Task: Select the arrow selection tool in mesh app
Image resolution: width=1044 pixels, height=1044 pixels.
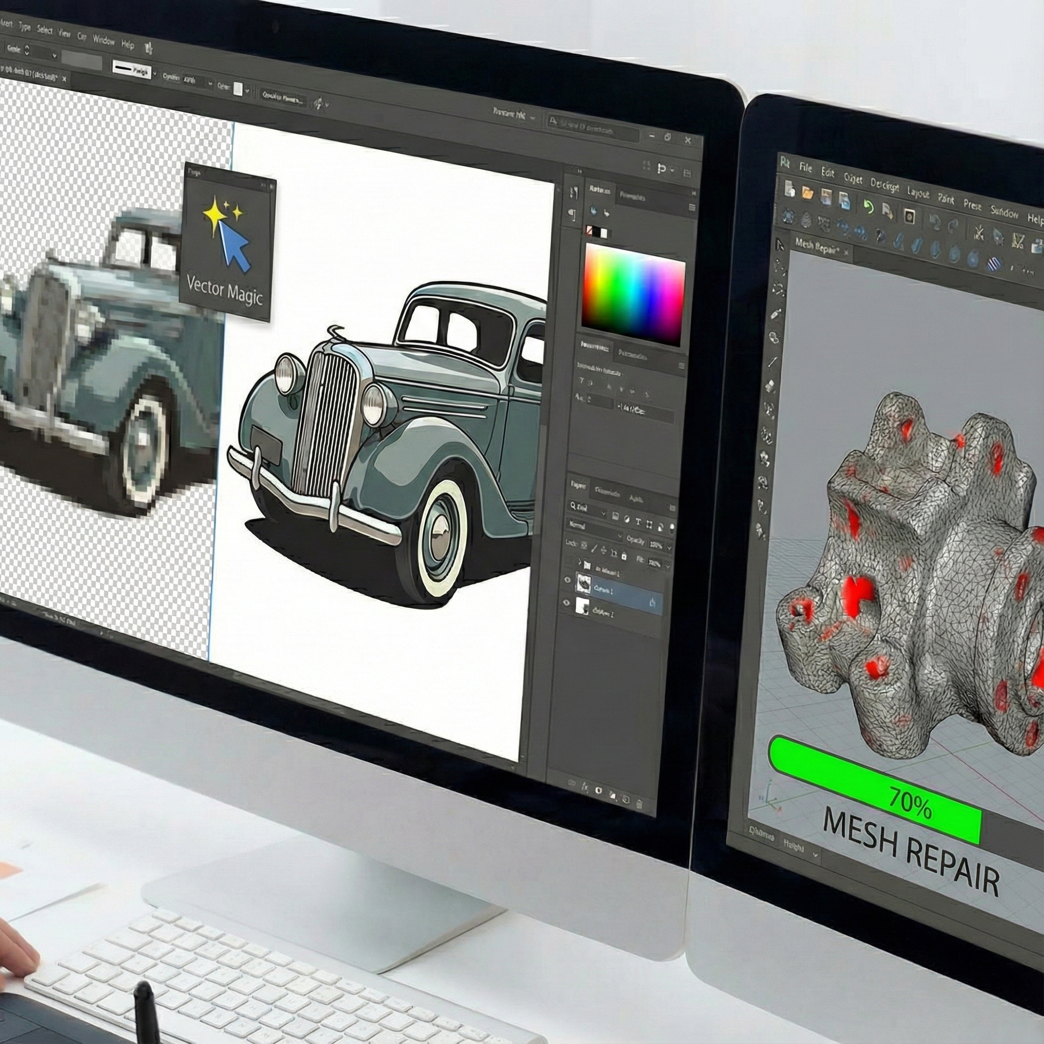Action: click(x=779, y=245)
